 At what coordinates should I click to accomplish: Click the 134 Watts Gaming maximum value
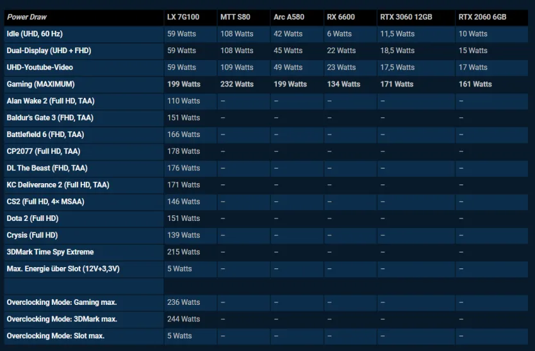click(x=343, y=84)
